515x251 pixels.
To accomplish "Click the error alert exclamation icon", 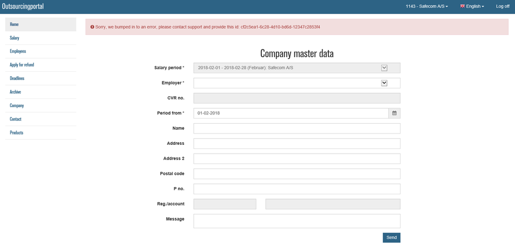I will (x=92, y=27).
